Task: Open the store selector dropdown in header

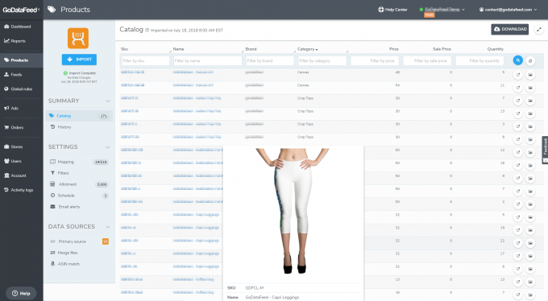Action: coord(442,10)
